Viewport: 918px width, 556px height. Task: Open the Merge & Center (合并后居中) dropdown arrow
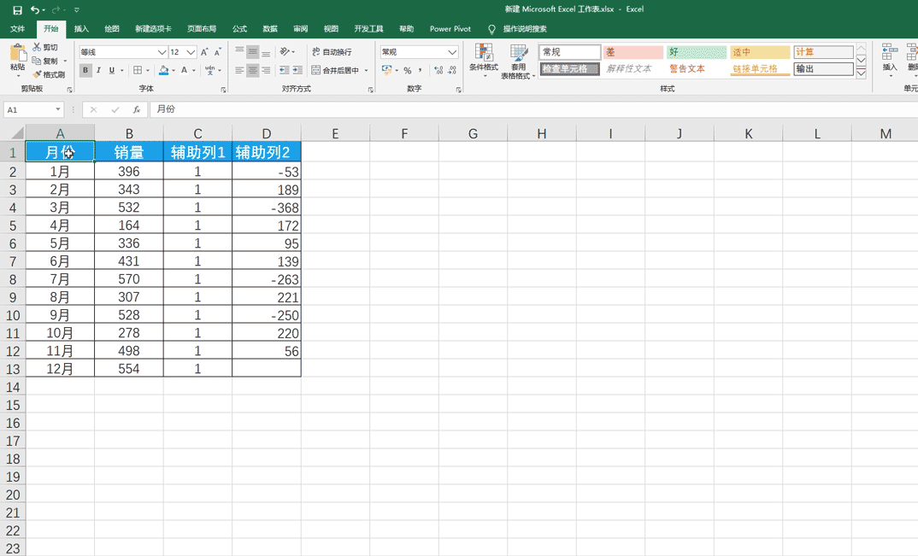point(367,70)
